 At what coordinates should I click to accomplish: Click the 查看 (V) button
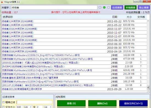71,103
